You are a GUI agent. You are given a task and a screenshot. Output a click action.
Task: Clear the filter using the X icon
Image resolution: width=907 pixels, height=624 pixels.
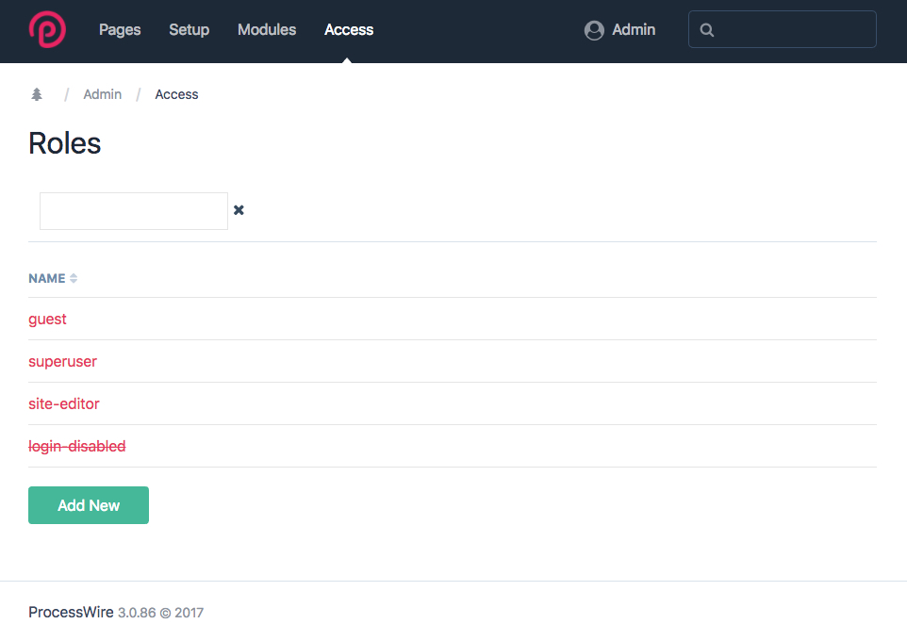239,210
